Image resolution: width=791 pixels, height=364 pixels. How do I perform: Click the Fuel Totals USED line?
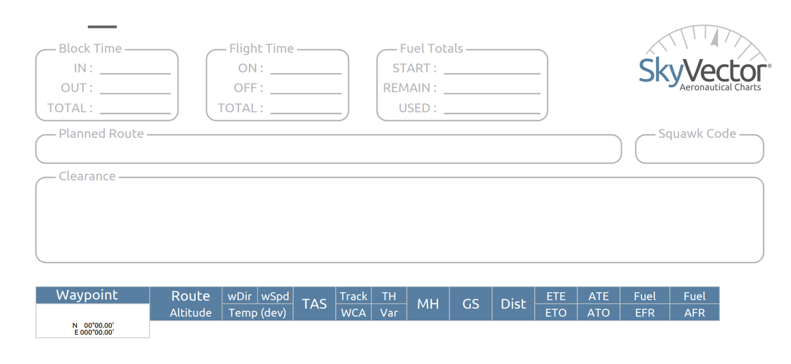coord(492,107)
